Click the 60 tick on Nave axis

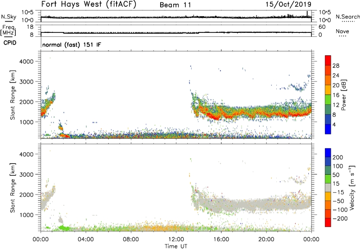point(322,27)
